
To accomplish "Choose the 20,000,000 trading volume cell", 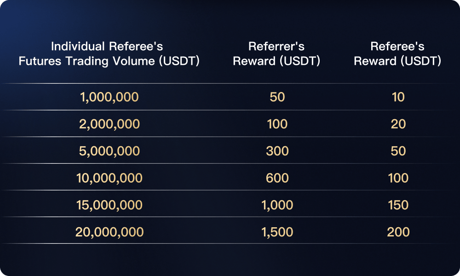I will (109, 232).
